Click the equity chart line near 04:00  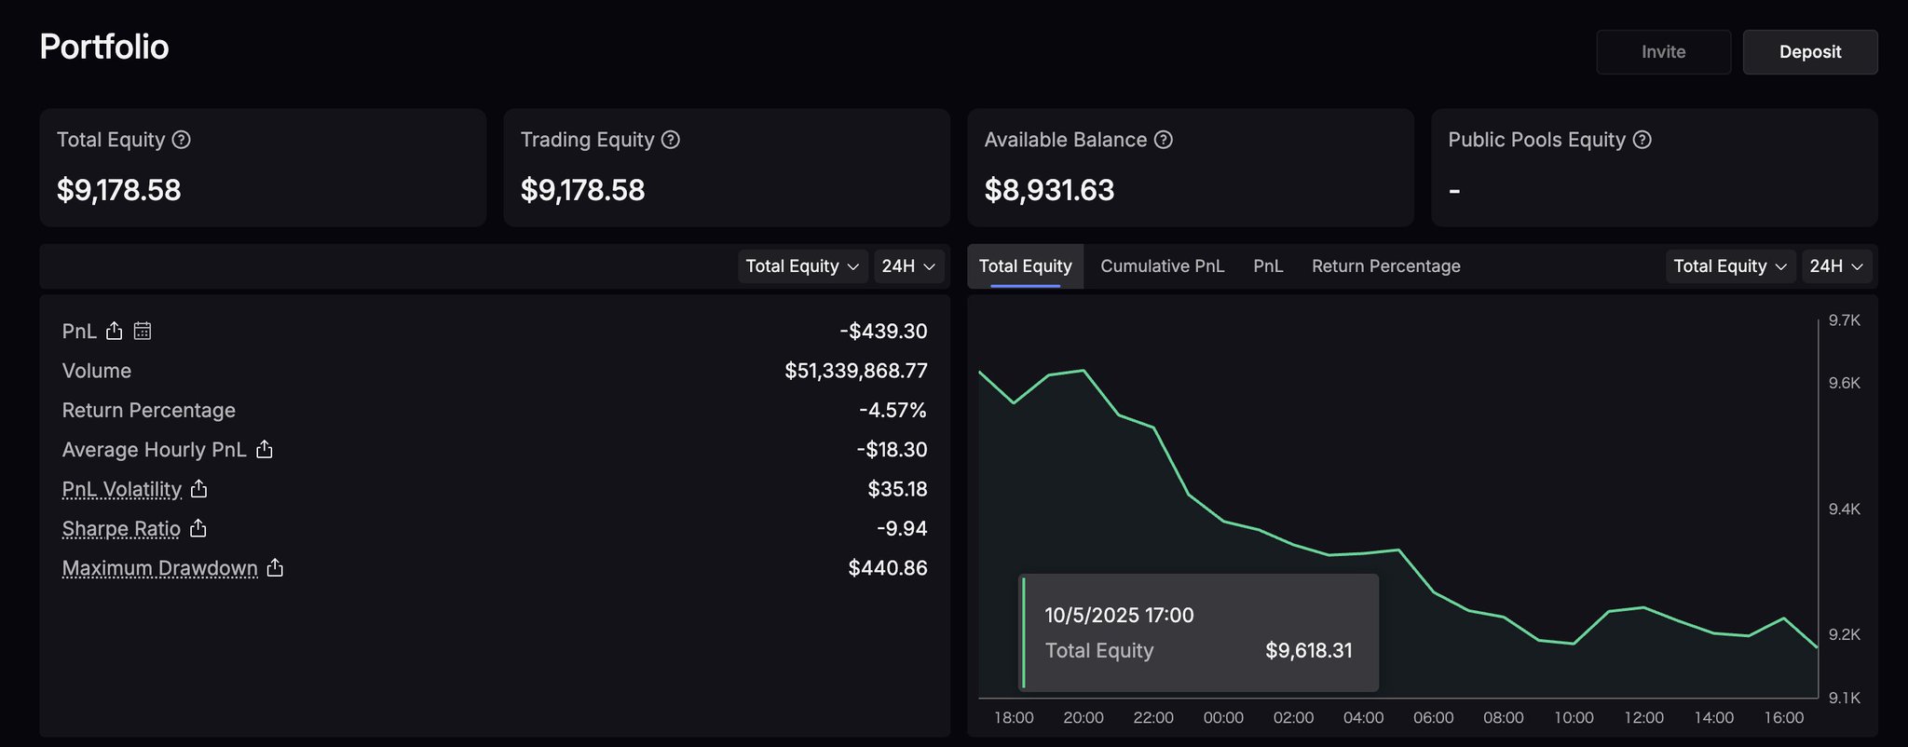click(x=1364, y=553)
